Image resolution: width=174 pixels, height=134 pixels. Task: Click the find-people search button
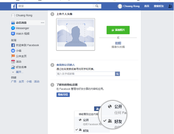(117, 74)
